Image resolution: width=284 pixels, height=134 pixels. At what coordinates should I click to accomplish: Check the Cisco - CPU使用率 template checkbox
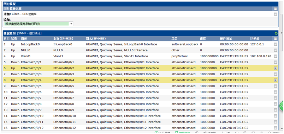click(x=275, y=14)
